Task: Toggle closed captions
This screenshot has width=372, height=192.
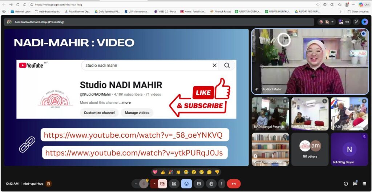Action: 199,184
